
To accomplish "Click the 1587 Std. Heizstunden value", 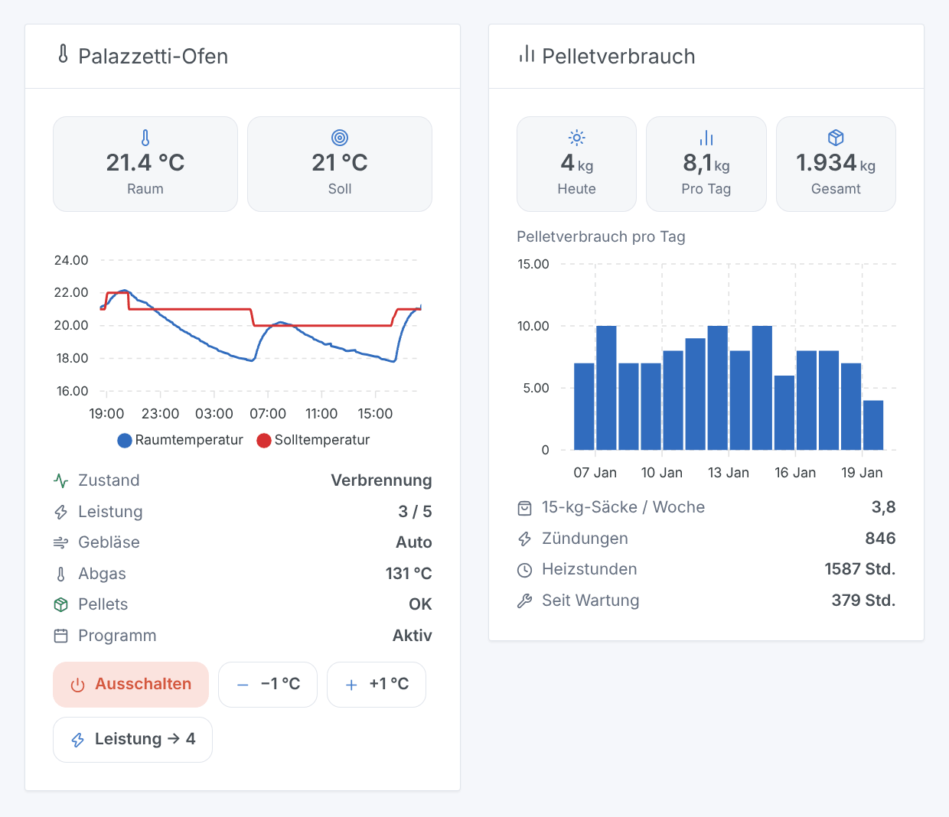I will (x=860, y=570).
